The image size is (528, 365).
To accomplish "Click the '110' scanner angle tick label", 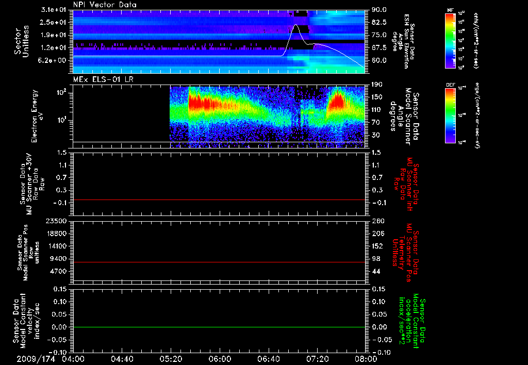I will pyautogui.click(x=377, y=110).
